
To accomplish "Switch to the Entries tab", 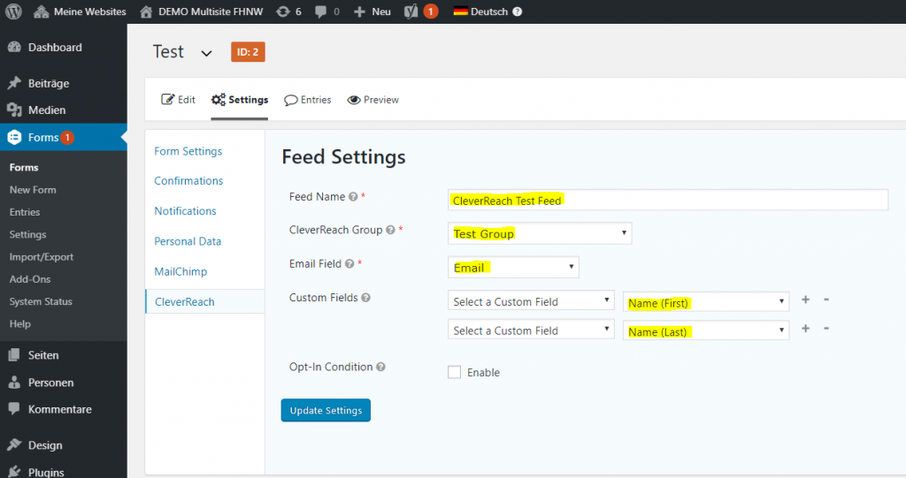I will click(x=307, y=100).
